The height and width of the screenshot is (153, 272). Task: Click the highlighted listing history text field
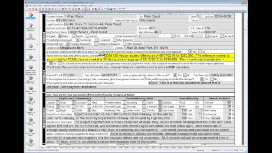(x=140, y=58)
